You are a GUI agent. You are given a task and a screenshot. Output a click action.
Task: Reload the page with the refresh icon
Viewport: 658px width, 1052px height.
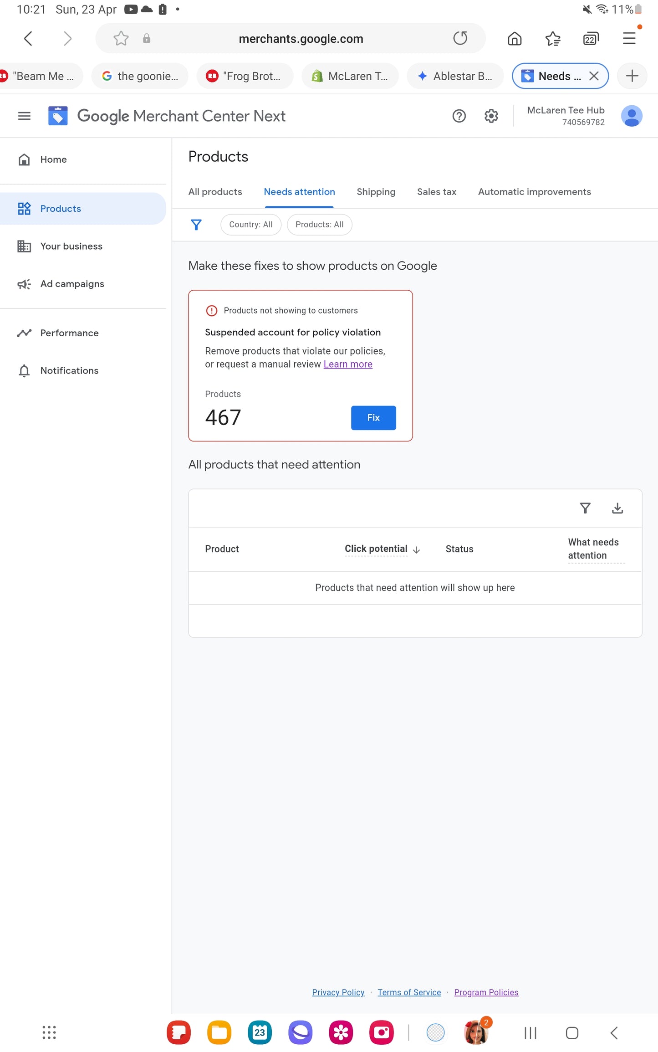point(460,38)
